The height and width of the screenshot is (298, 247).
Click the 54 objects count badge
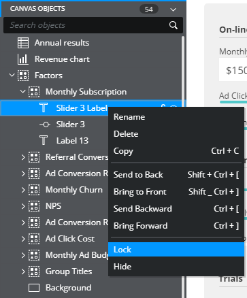[149, 10]
